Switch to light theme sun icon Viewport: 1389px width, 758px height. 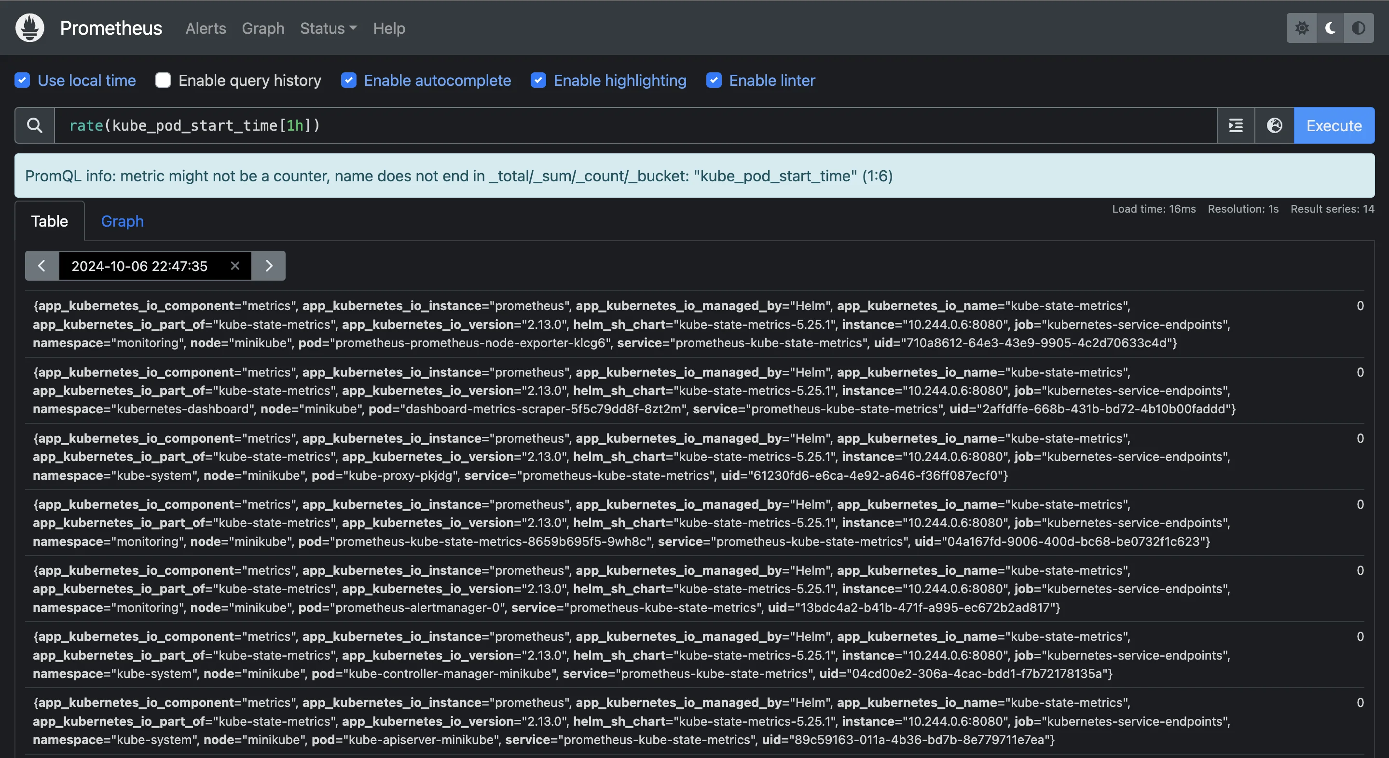coord(1302,28)
